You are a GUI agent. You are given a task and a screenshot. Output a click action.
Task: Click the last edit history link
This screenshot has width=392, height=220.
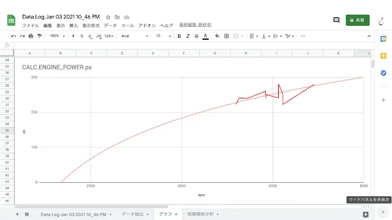tap(195, 25)
